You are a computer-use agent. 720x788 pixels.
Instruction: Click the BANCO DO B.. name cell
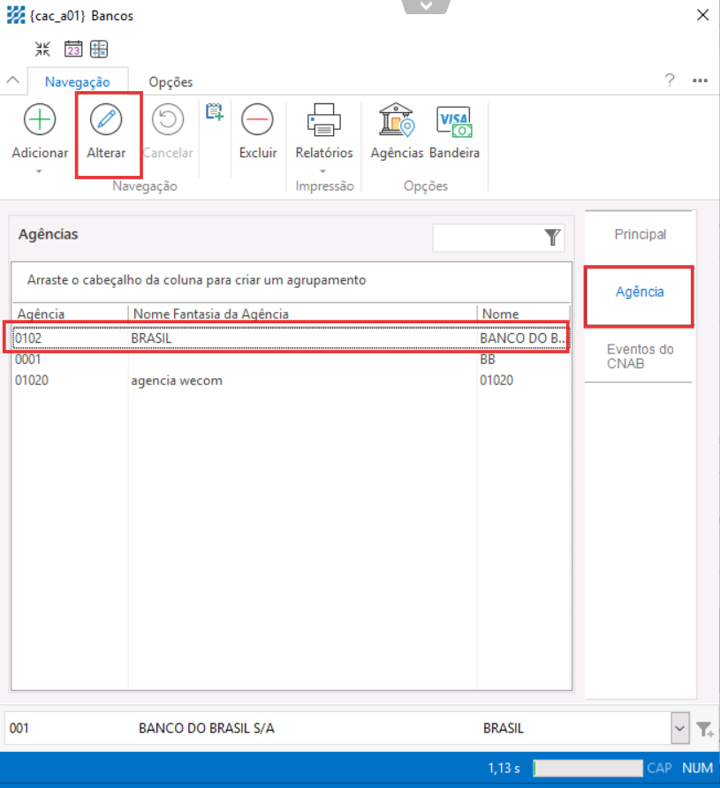(x=522, y=338)
